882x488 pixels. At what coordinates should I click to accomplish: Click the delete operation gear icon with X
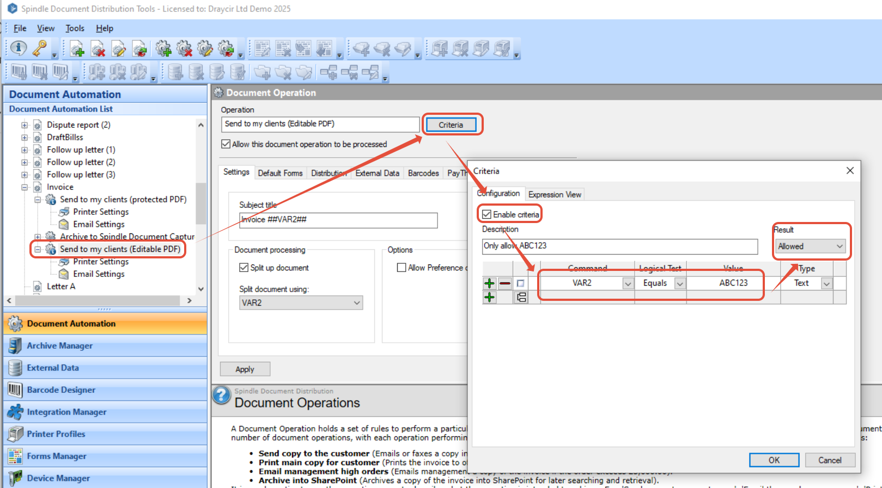(184, 49)
